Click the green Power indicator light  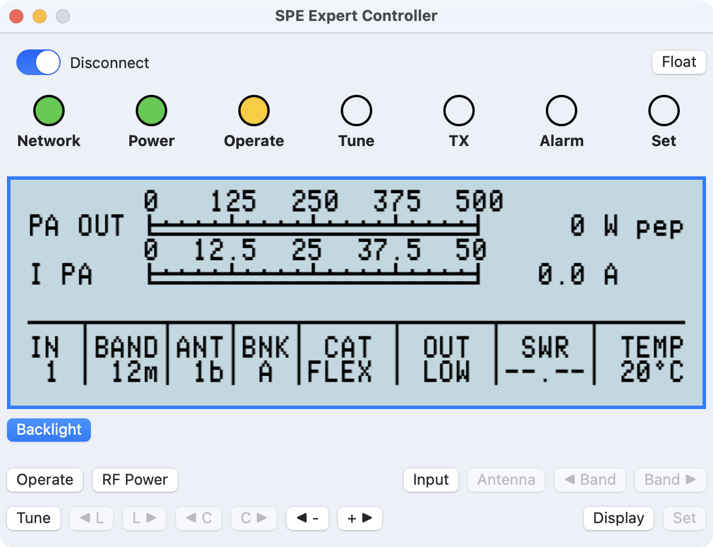(x=151, y=111)
